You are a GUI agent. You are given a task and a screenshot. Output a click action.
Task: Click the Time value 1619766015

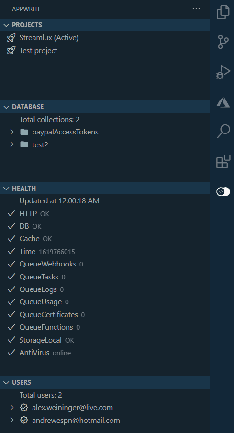click(57, 252)
